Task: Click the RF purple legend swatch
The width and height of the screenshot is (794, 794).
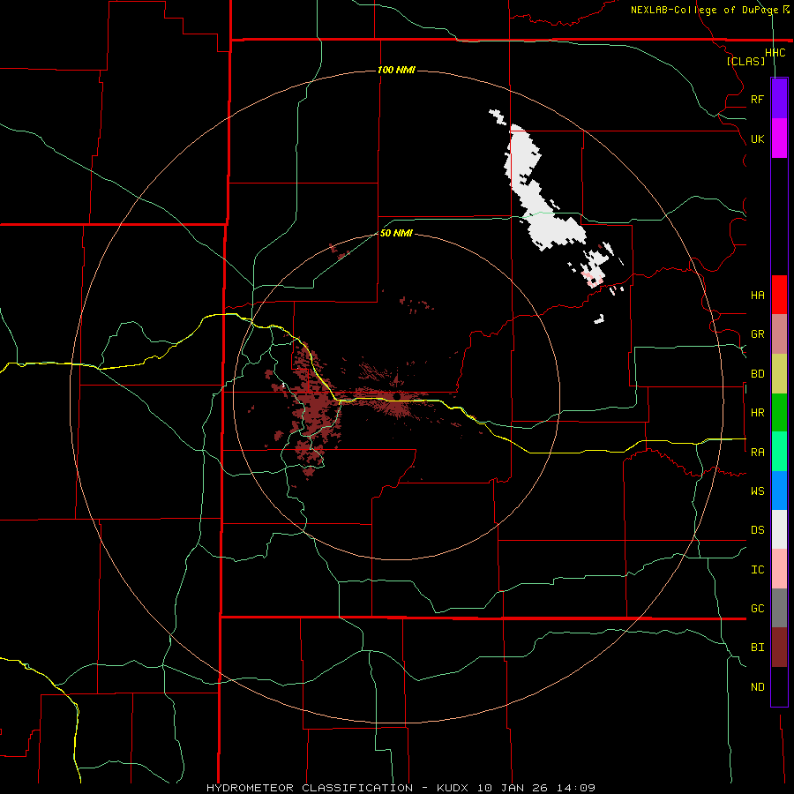Action: (779, 99)
